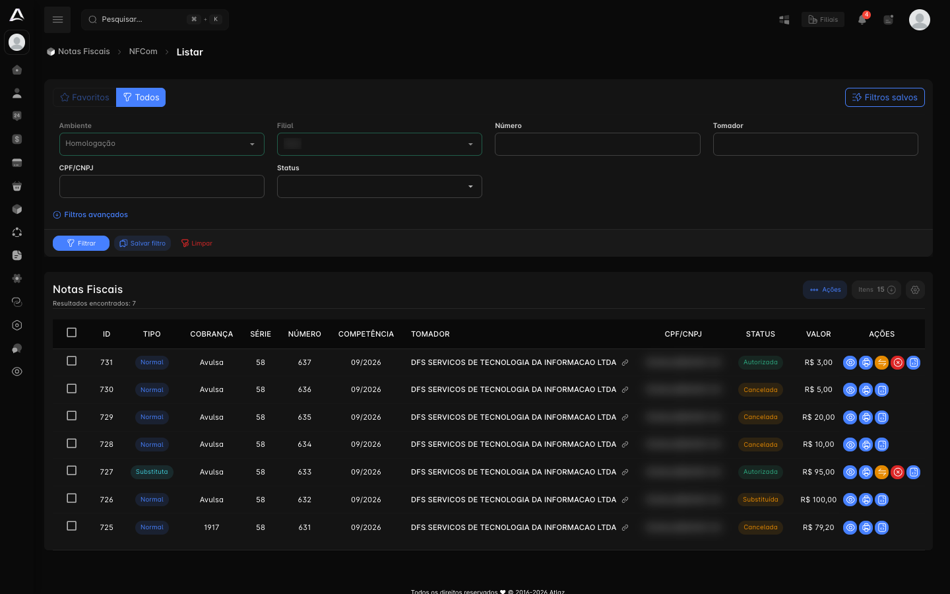Click the Windows logo icon in header
This screenshot has height=594, width=950.
coord(784,20)
